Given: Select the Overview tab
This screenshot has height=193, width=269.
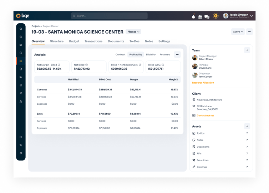Looking at the screenshot, I should click(x=38, y=41).
